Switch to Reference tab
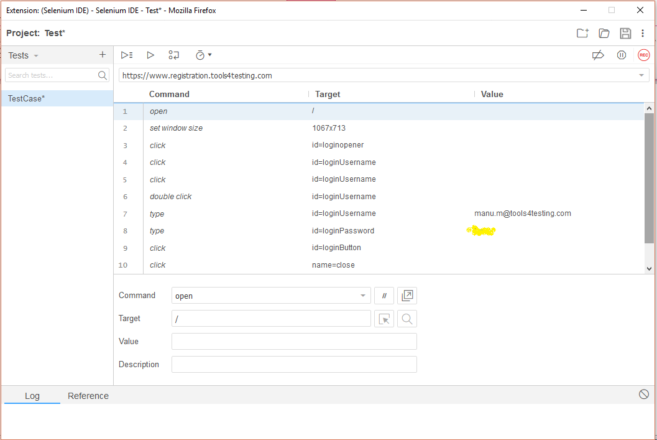The height and width of the screenshot is (440, 657). click(x=88, y=396)
